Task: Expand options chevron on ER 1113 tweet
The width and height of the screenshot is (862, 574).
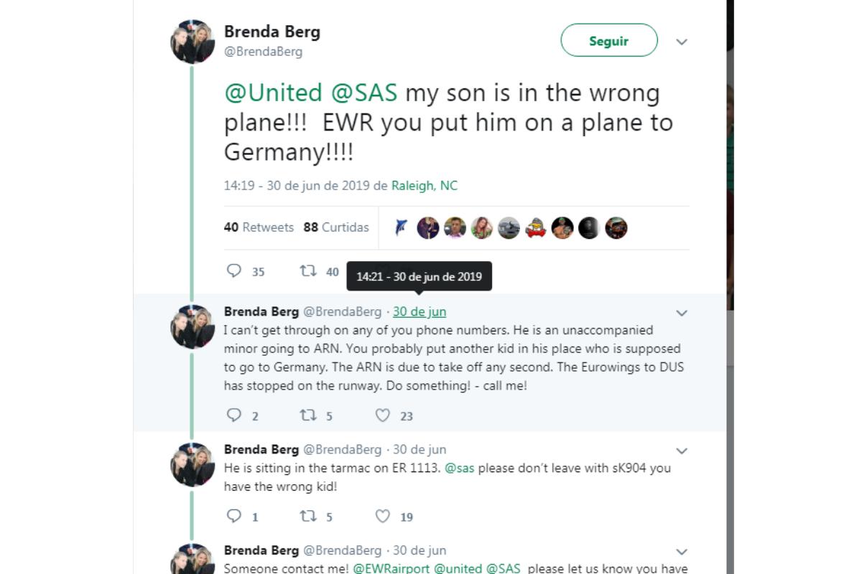Action: pyautogui.click(x=682, y=451)
